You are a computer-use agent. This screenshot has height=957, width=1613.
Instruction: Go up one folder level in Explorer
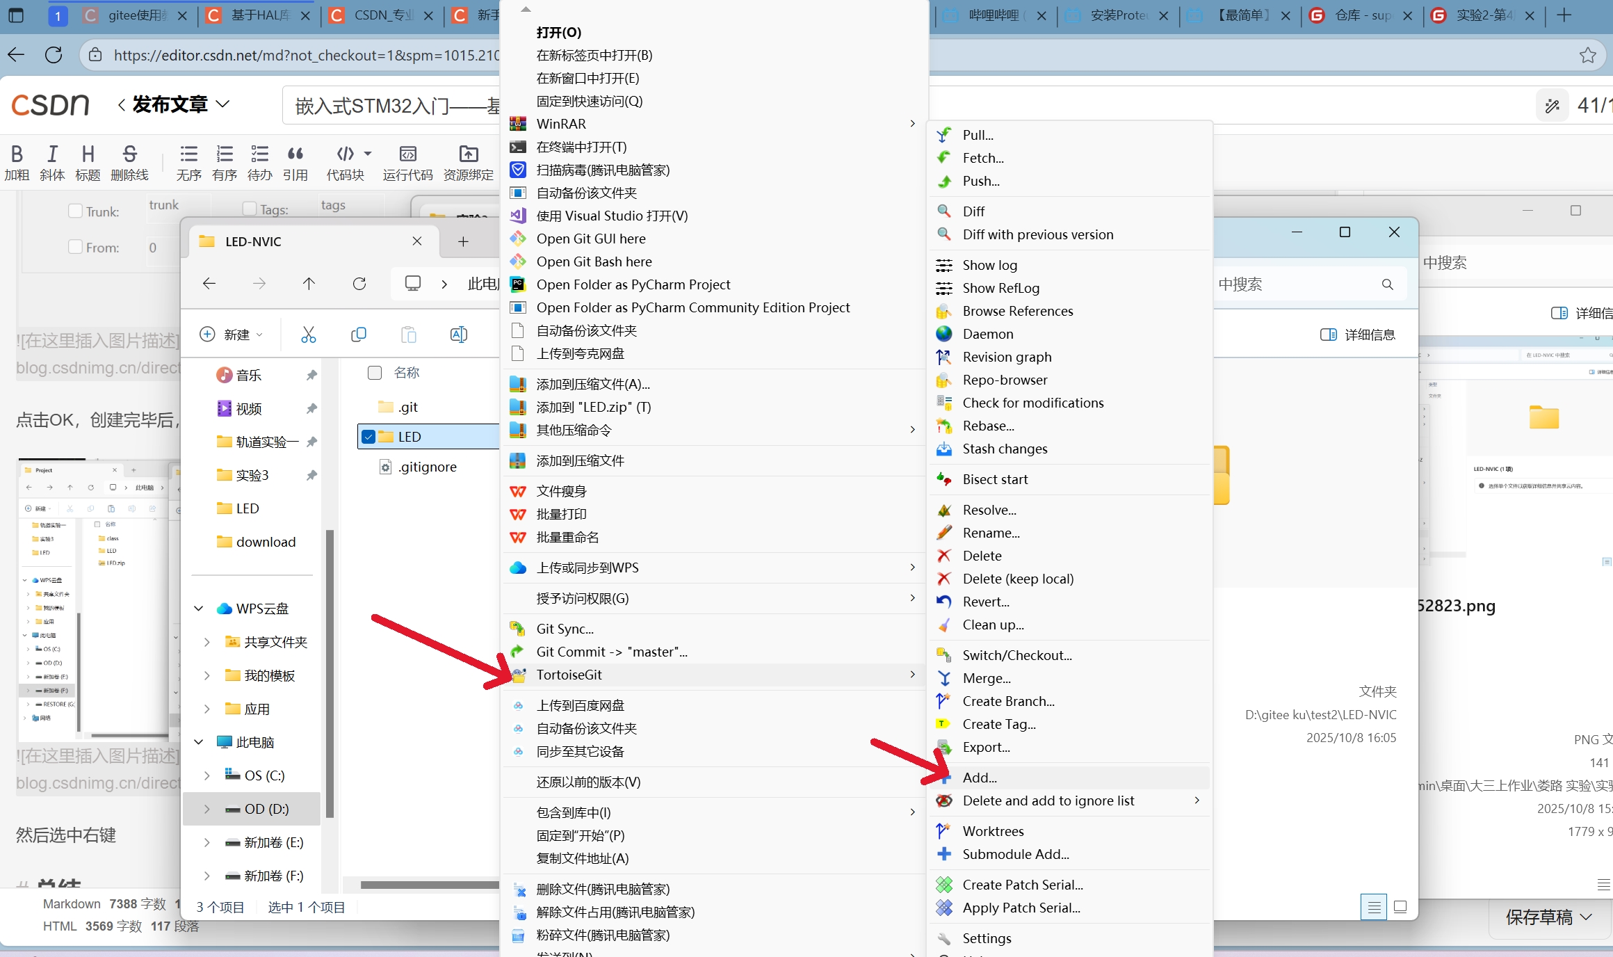coord(309,283)
